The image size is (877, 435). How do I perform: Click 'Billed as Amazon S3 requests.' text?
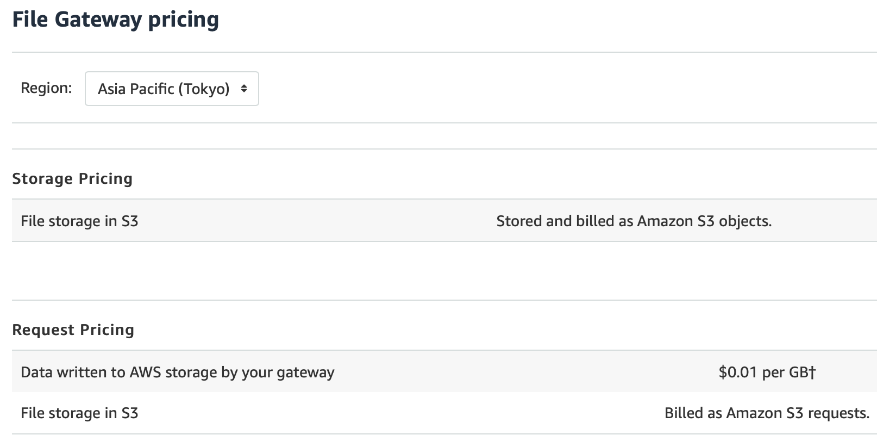point(767,413)
